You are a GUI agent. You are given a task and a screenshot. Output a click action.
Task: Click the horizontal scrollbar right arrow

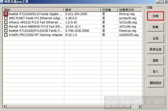[x=140, y=106]
